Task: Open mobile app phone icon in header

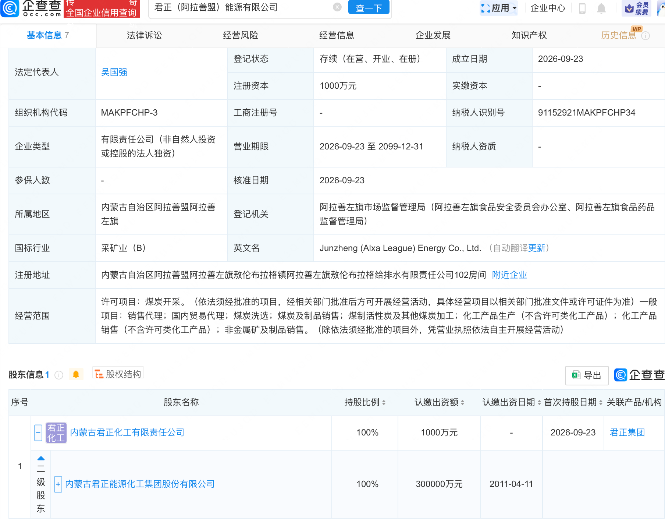Action: pos(582,8)
